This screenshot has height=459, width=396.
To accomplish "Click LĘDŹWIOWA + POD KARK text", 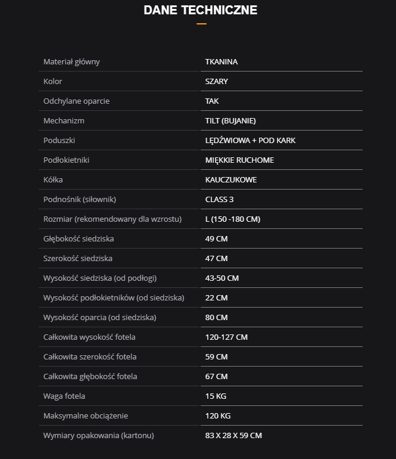I will tap(250, 141).
